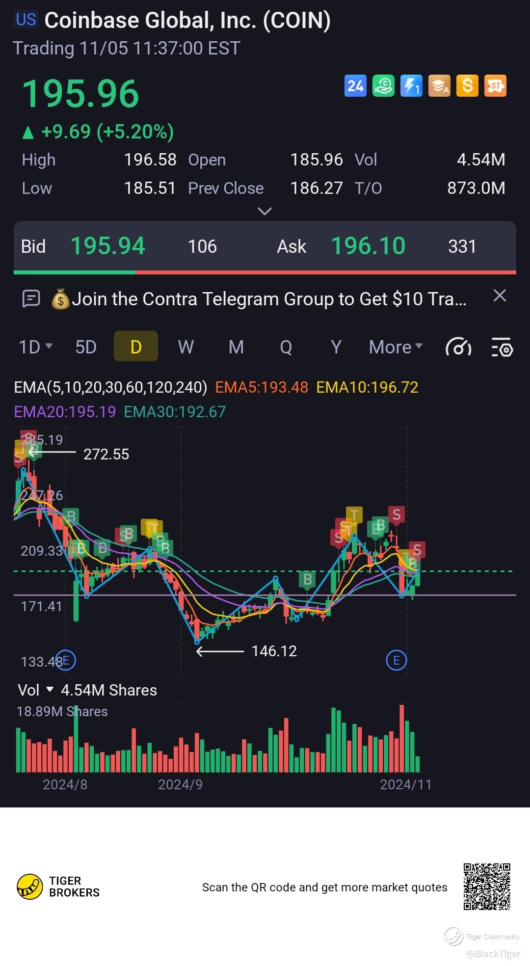
Task: Tap the message icon beside the Contra banner
Action: [31, 298]
